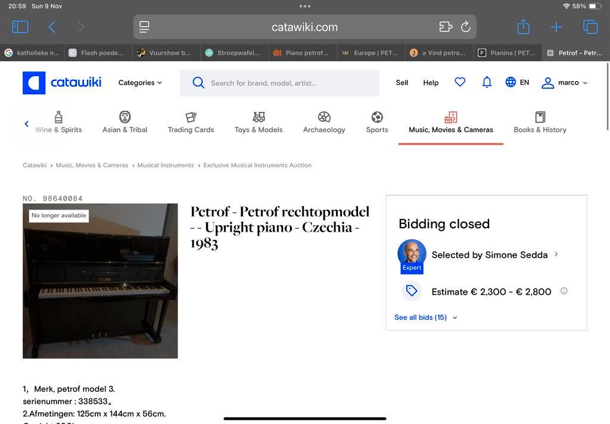610x424 pixels.
Task: Click the piano photo thumbnail
Action: coord(100,280)
